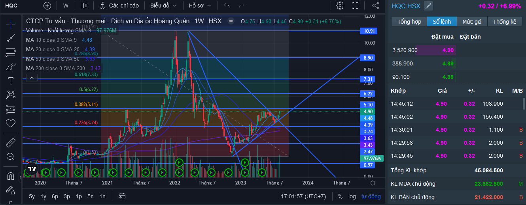Select the 5y time range

(x=32, y=196)
